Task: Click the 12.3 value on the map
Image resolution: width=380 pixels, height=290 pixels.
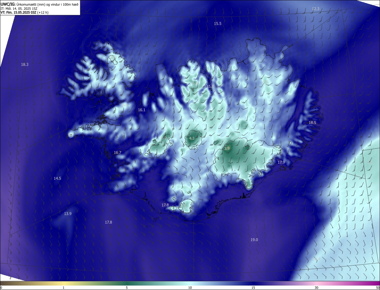Action: (316, 9)
